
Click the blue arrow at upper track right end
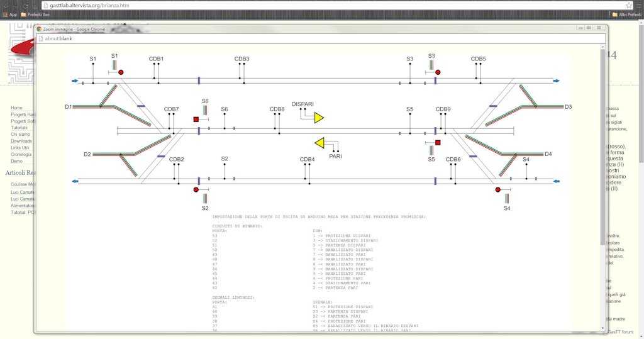coord(556,81)
